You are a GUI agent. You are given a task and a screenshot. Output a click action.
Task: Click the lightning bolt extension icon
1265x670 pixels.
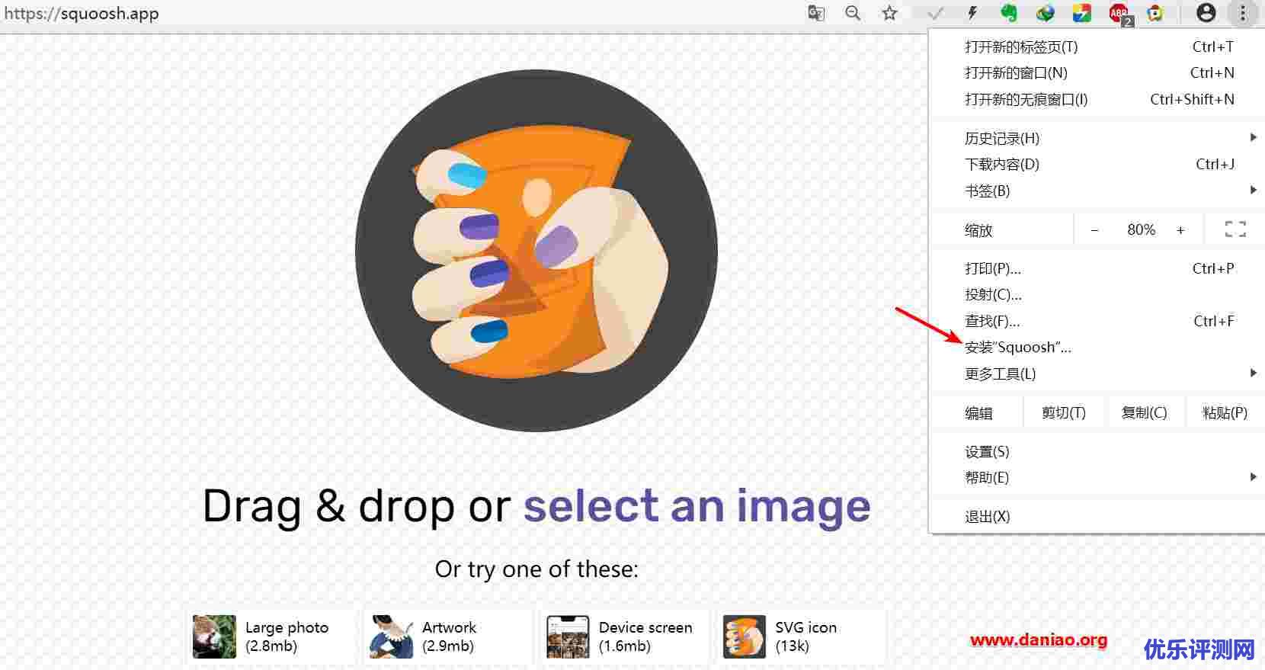972,13
